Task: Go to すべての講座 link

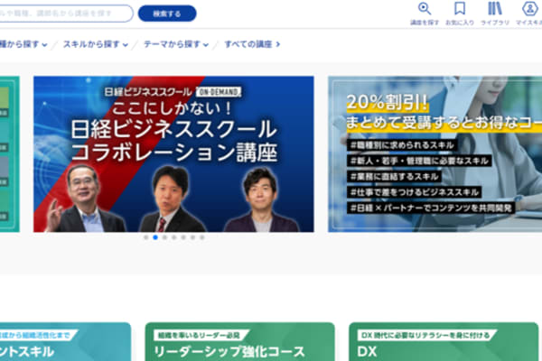Action: click(x=251, y=43)
